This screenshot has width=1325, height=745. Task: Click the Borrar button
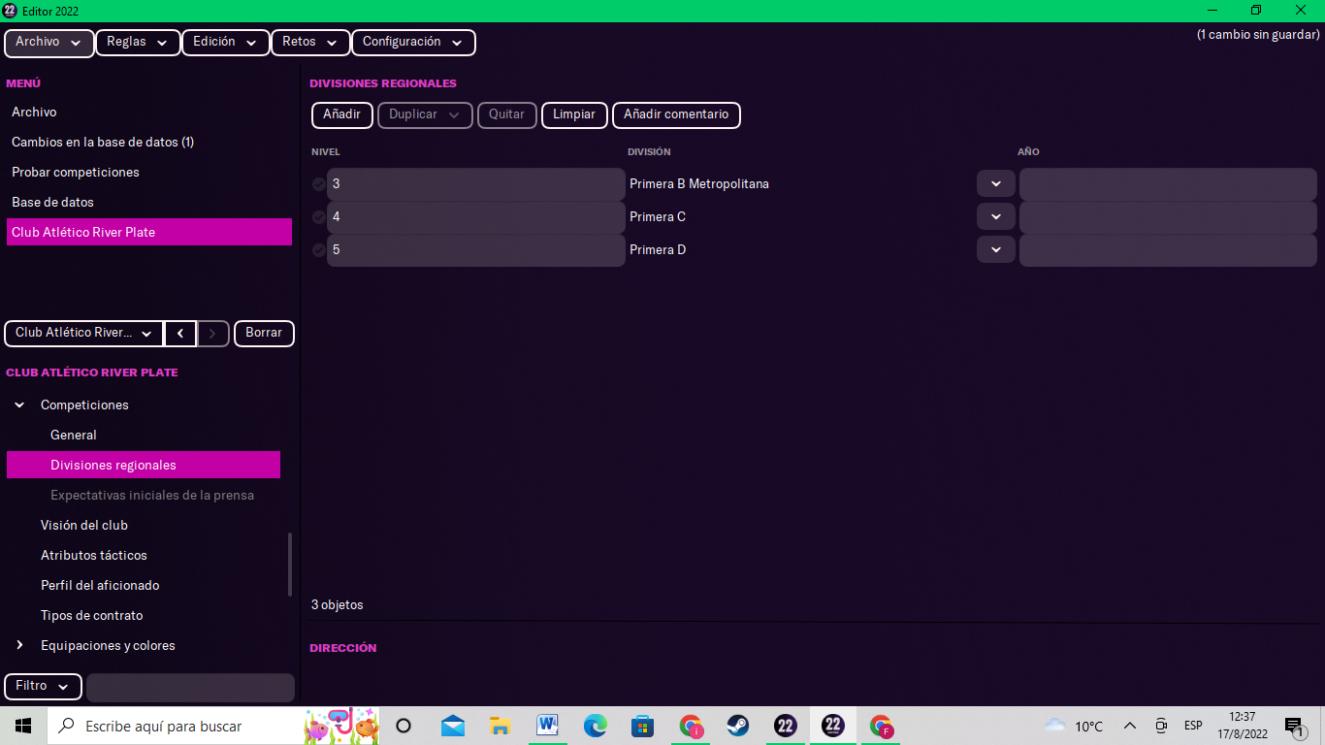point(264,333)
